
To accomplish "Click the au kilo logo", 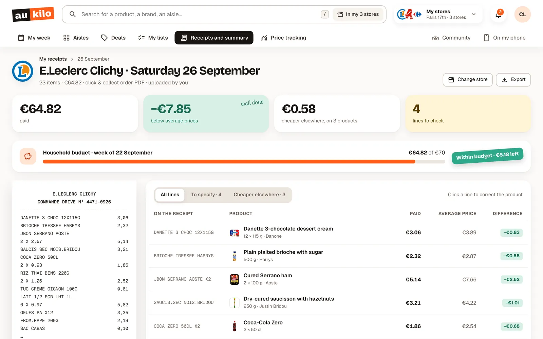I will pos(33,14).
